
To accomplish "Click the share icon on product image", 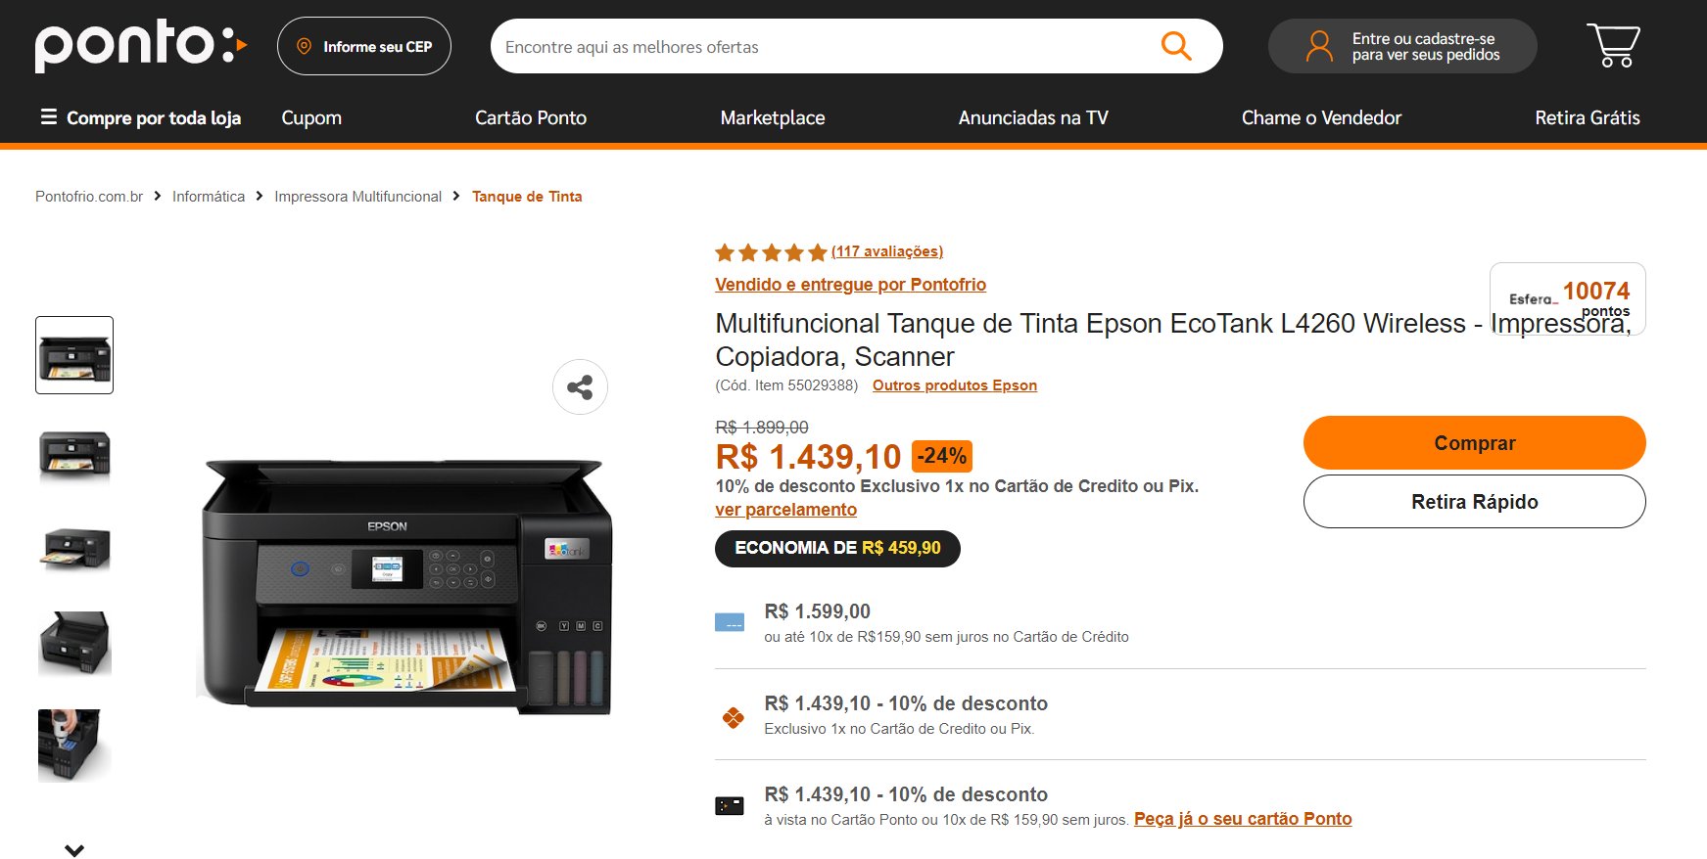I will (580, 387).
